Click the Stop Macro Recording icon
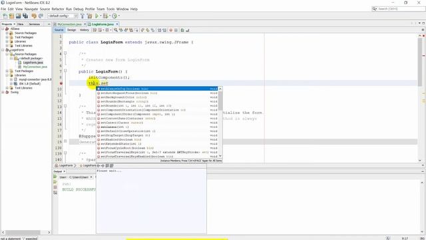The height and width of the screenshot is (240, 426). [x=176, y=30]
